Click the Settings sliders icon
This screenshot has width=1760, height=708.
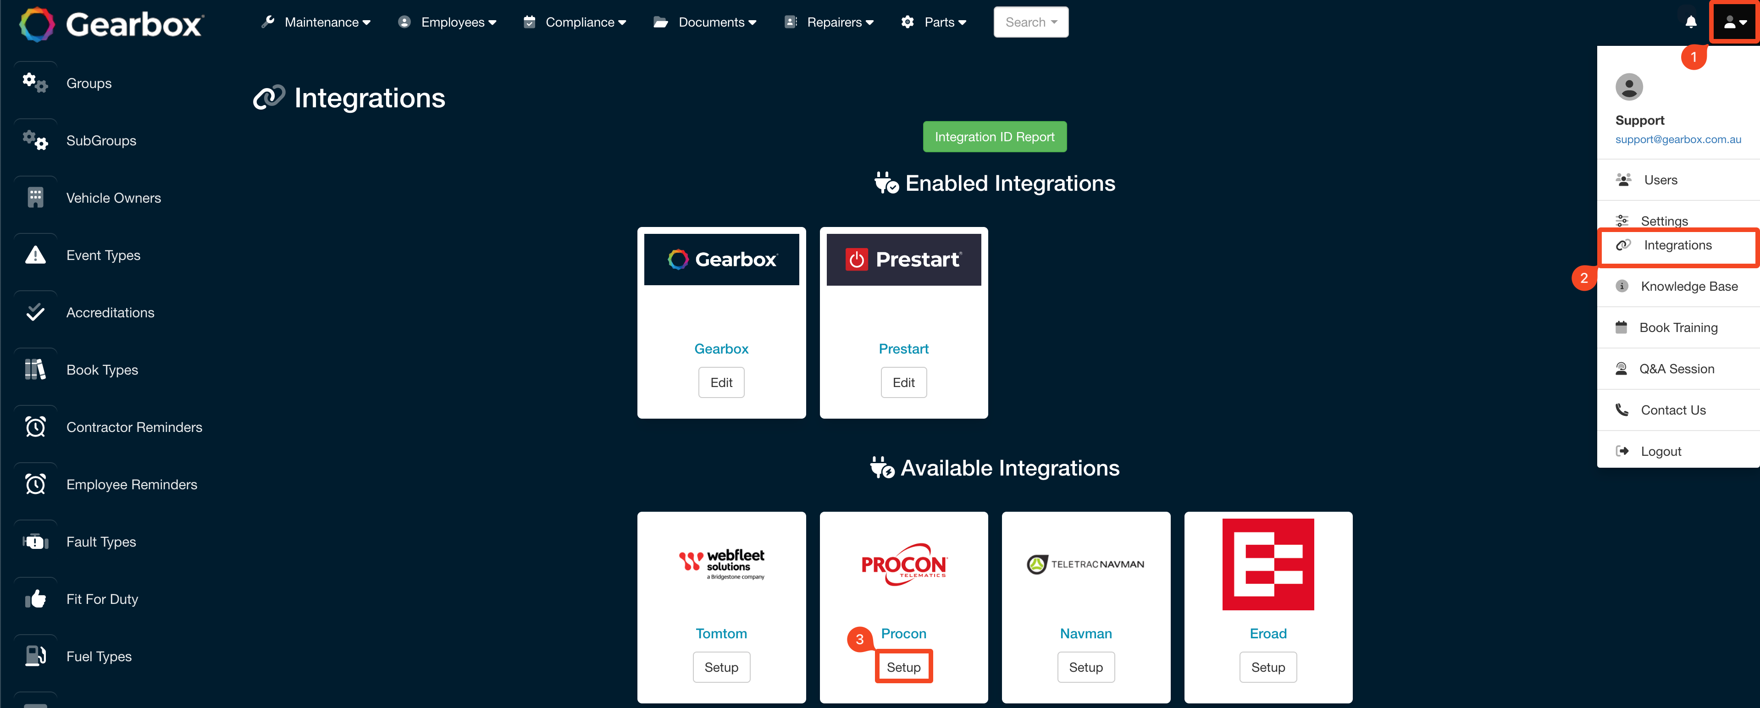click(1622, 221)
